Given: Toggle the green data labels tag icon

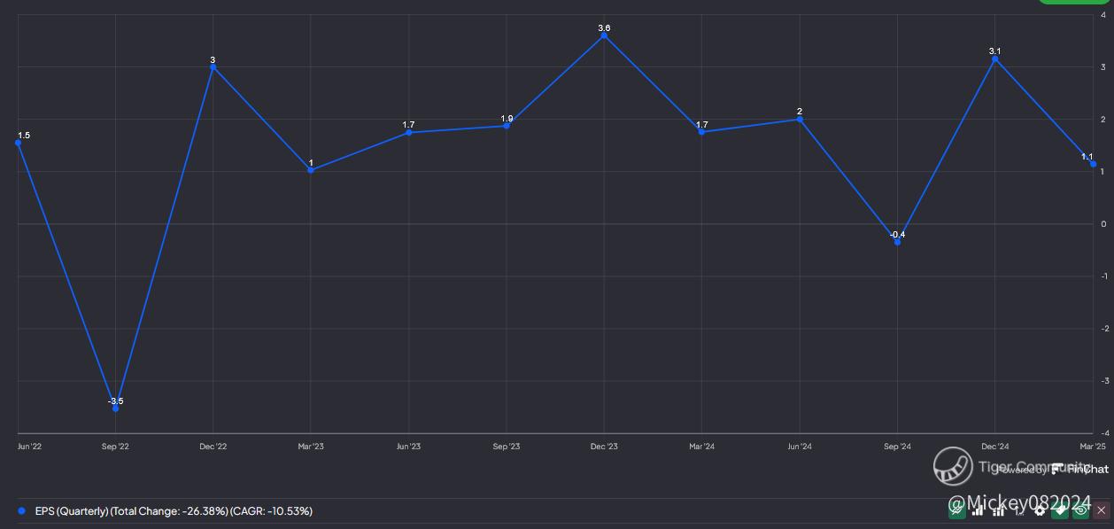Looking at the screenshot, I should pyautogui.click(x=1061, y=510).
